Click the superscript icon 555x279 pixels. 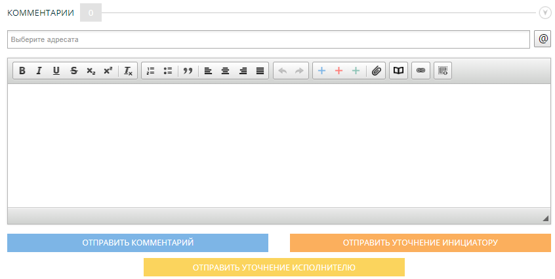click(108, 71)
